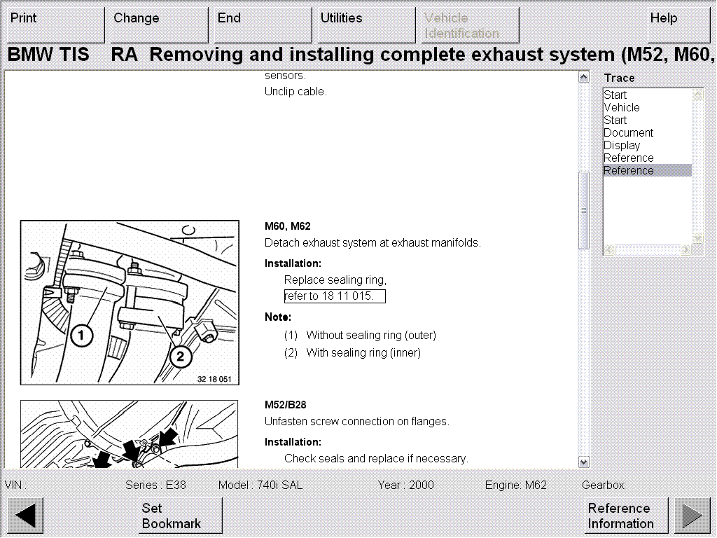Follow the 'refer to 18 11 015' link
This screenshot has width=717, height=538.
(x=335, y=296)
